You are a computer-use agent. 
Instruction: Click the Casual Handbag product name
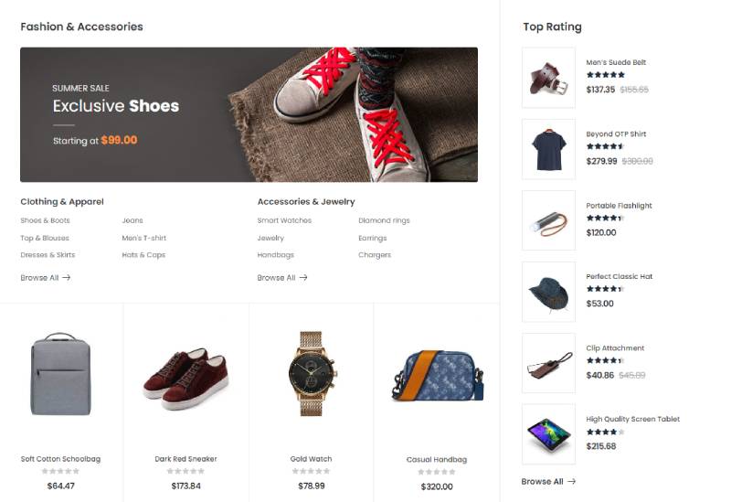(437, 460)
